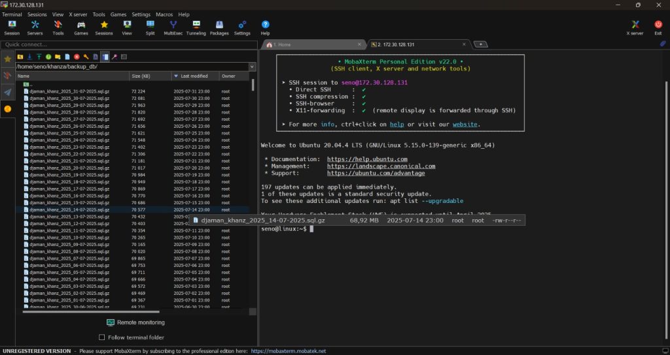Expand the remote path dropdown arrow
The width and height of the screenshot is (670, 355).
[253, 67]
